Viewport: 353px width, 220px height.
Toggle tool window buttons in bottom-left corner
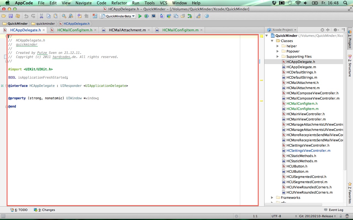(x=3, y=216)
